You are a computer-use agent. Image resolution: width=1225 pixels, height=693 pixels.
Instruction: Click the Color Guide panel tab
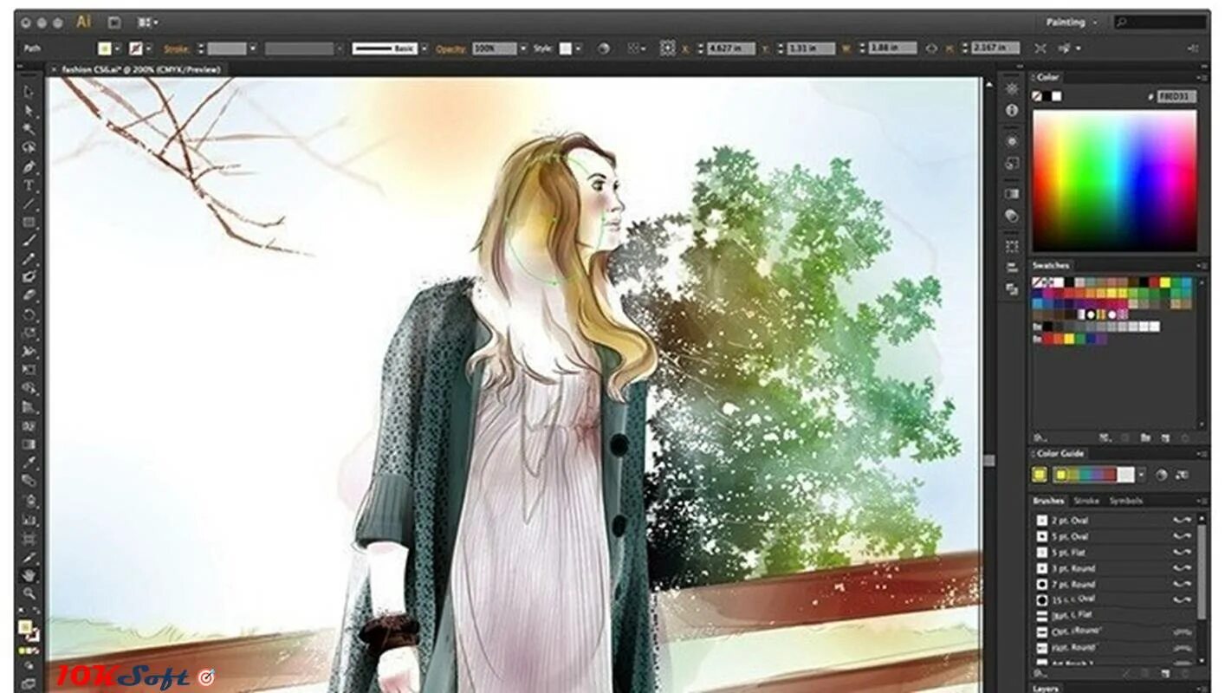[1060, 453]
